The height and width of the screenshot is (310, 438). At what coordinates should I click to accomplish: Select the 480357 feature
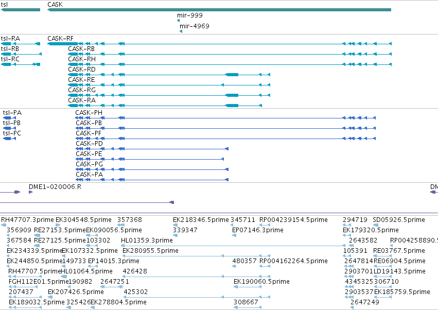tap(234, 266)
